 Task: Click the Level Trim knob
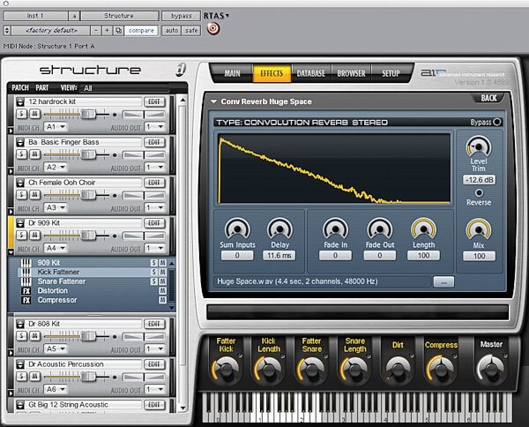(479, 146)
